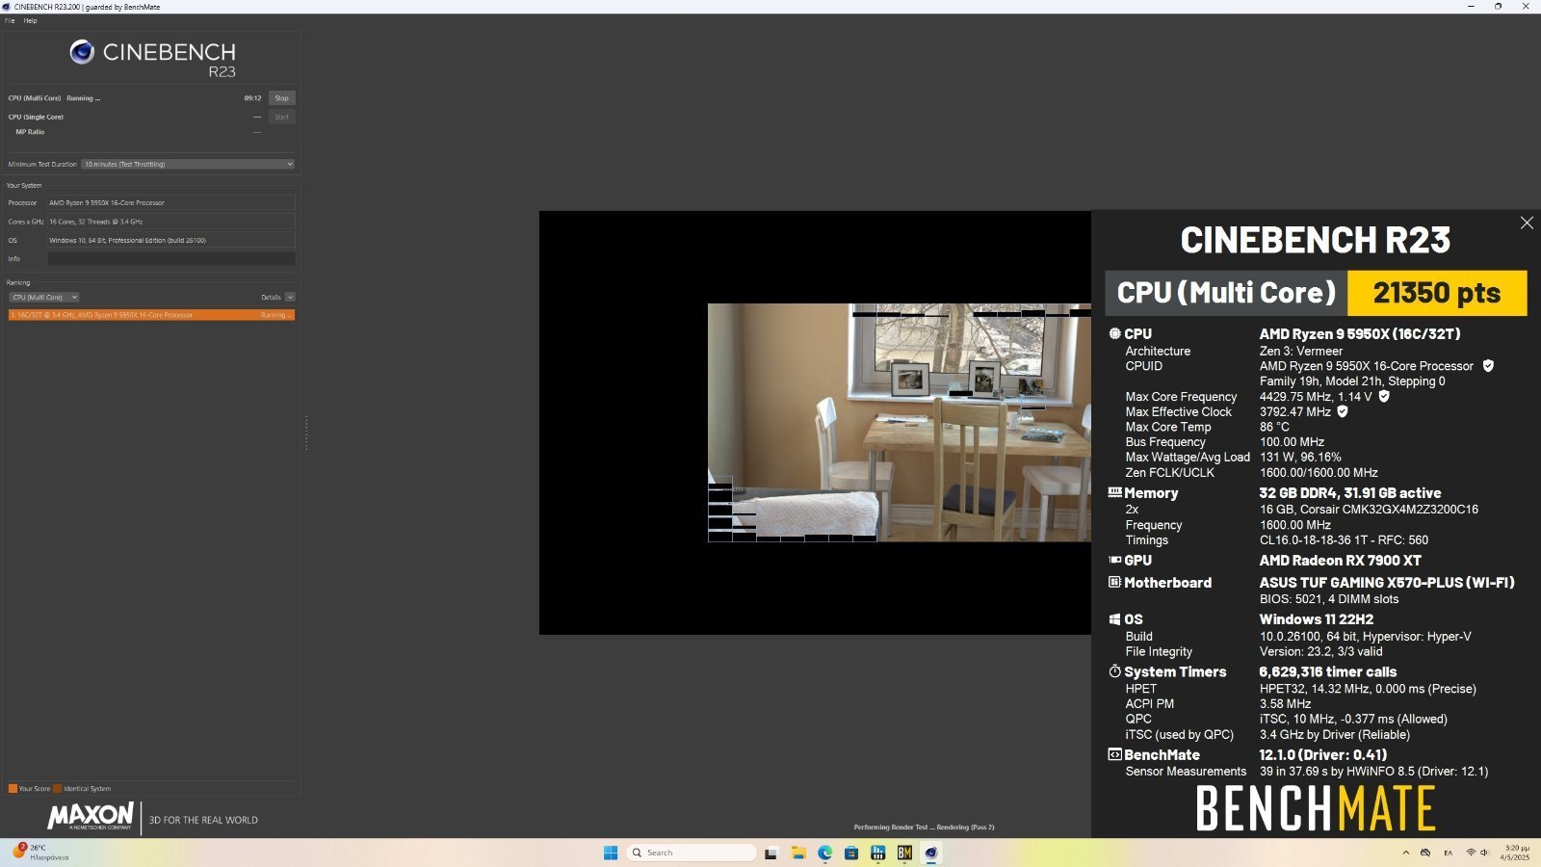The image size is (1541, 867).
Task: Click the '16 Cores, 32 Threads @ 3.4 GHz' field
Action: click(x=171, y=222)
